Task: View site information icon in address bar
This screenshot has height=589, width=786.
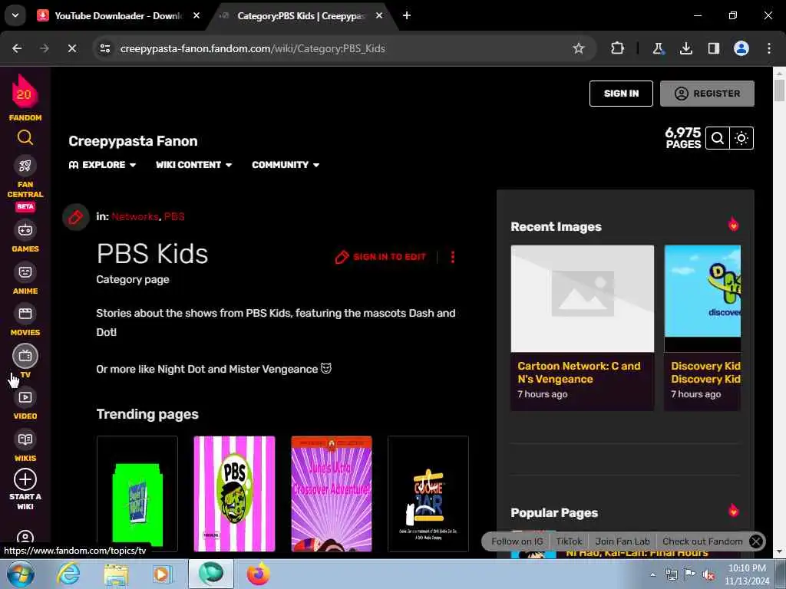Action: click(104, 48)
